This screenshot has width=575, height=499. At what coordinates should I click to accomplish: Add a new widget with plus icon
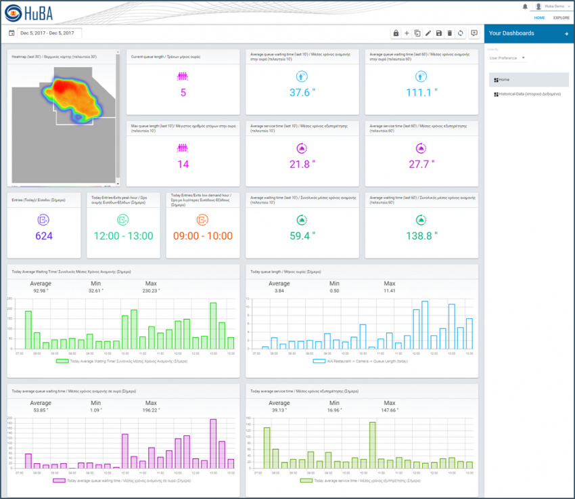point(407,33)
